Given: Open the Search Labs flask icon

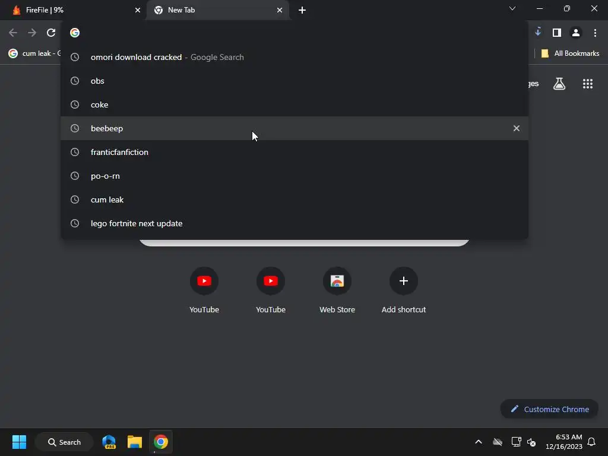Looking at the screenshot, I should click(x=559, y=84).
